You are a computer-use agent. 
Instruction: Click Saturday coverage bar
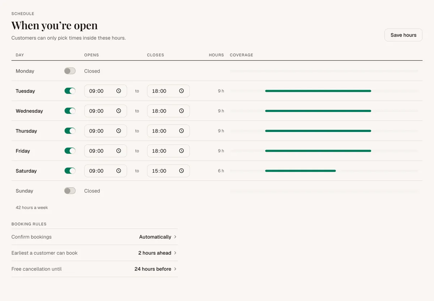click(301, 171)
